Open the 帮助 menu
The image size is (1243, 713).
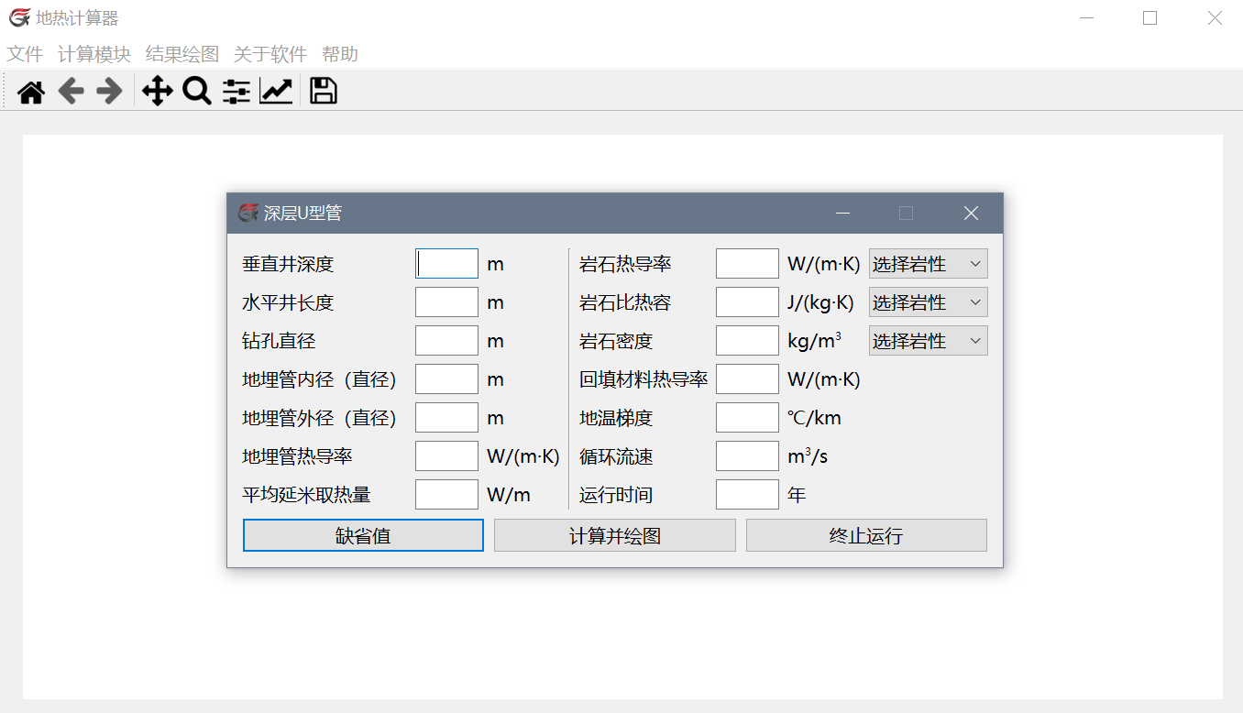pos(340,54)
